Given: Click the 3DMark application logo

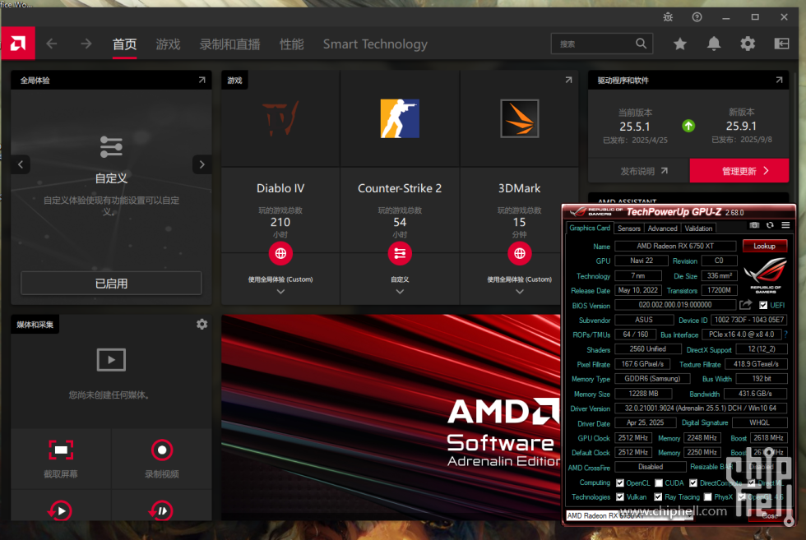Looking at the screenshot, I should coord(520,118).
